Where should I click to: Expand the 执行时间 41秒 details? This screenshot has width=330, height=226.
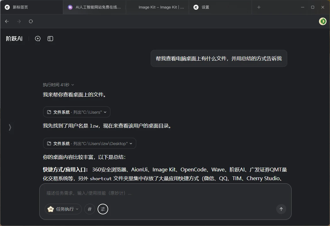click(x=59, y=85)
